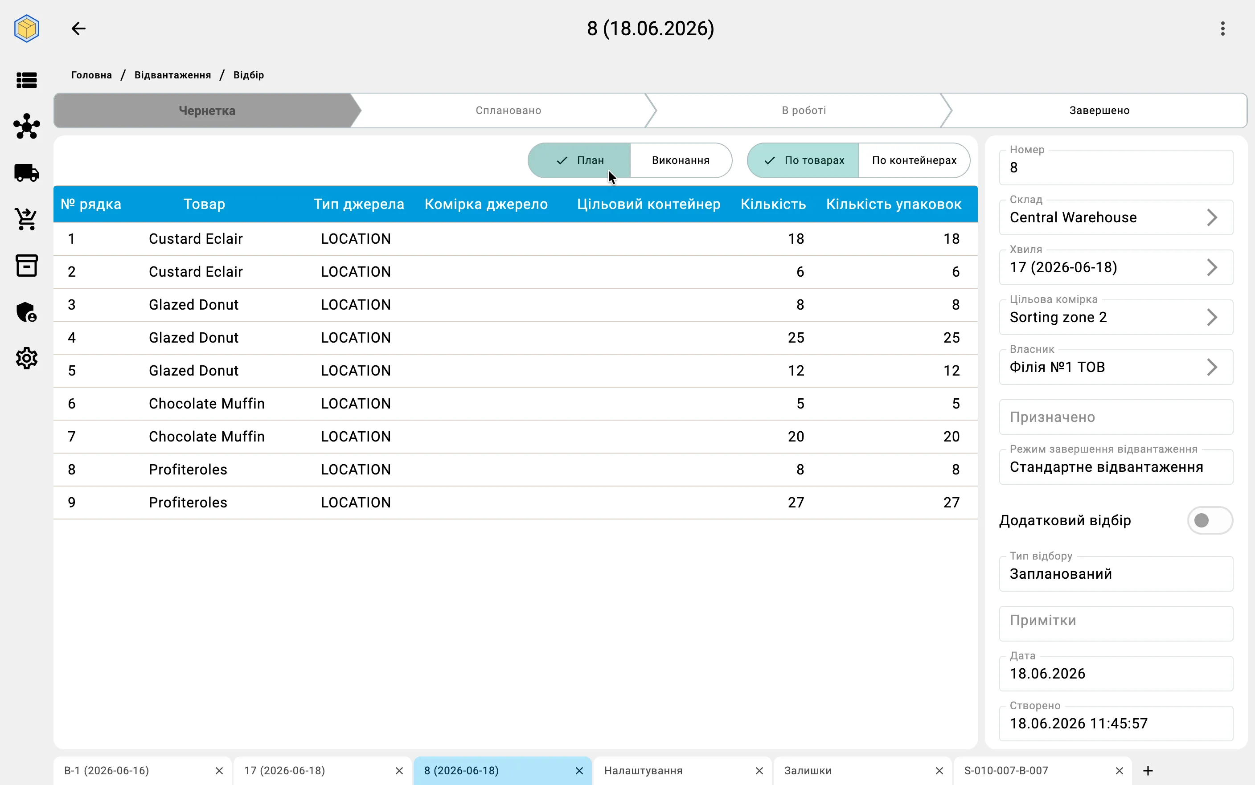The image size is (1255, 785).
Task: Open the list menu sidebar icon
Action: point(26,81)
